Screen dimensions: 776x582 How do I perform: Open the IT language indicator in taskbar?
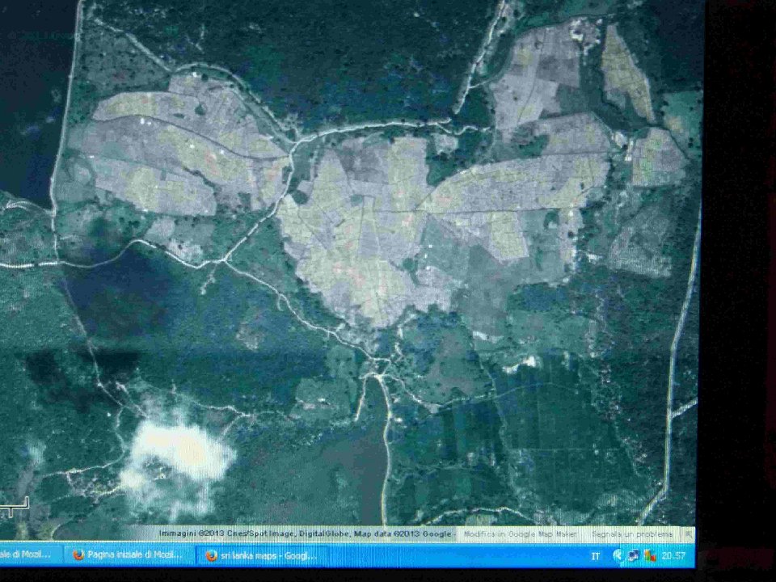coord(596,556)
